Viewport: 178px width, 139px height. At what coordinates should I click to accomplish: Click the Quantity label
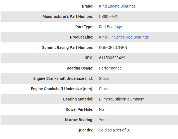pos(85,130)
